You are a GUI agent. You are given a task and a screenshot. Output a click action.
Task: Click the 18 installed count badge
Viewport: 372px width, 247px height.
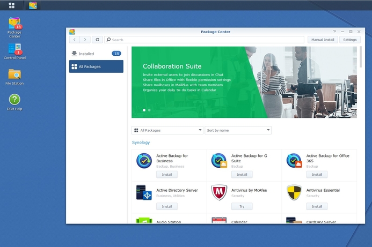pyautogui.click(x=116, y=54)
